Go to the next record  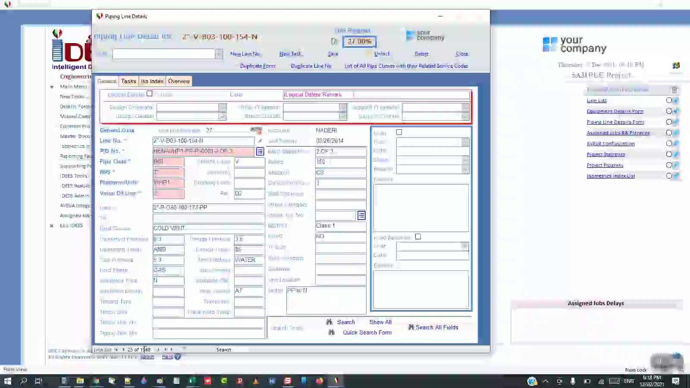158,350
